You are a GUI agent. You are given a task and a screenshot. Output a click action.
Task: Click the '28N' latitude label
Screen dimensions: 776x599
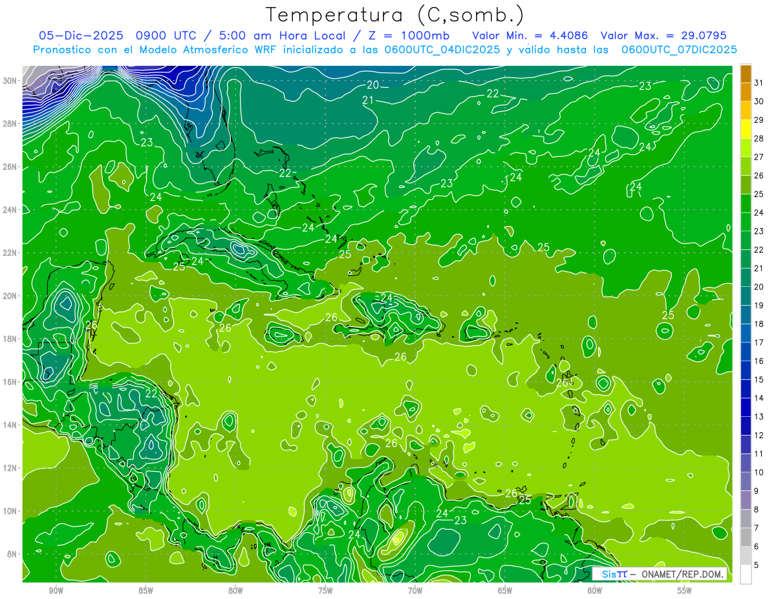pyautogui.click(x=10, y=123)
